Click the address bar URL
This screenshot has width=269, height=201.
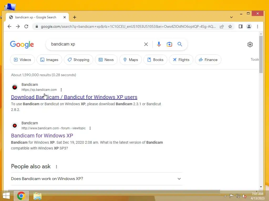click(128, 26)
